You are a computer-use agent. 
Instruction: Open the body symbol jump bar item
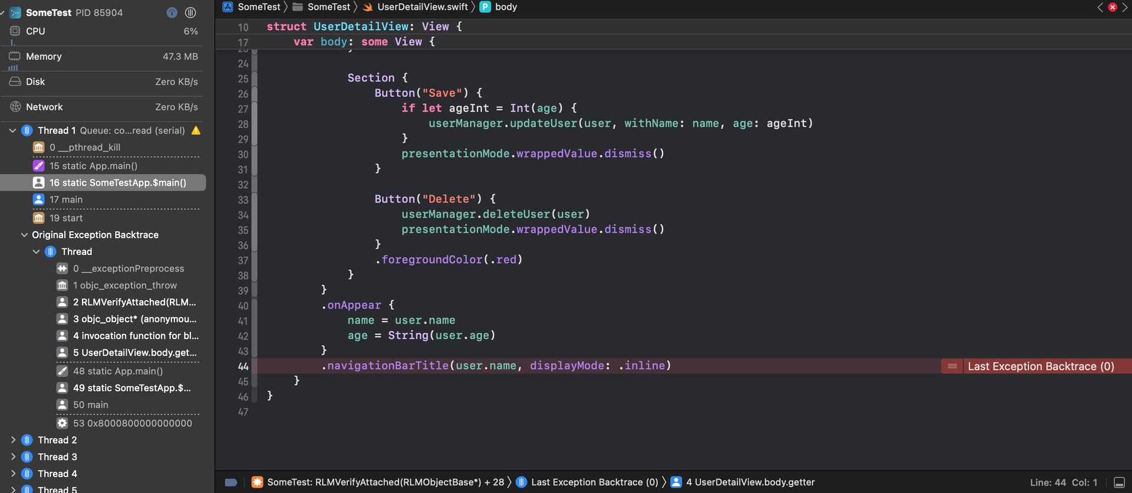coord(505,7)
